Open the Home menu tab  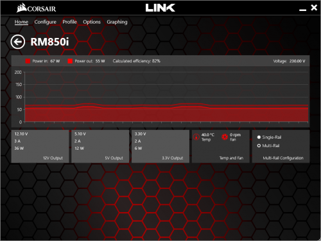coord(21,22)
